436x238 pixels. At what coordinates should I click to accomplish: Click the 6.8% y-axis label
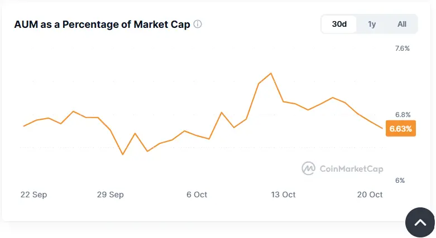click(x=403, y=114)
